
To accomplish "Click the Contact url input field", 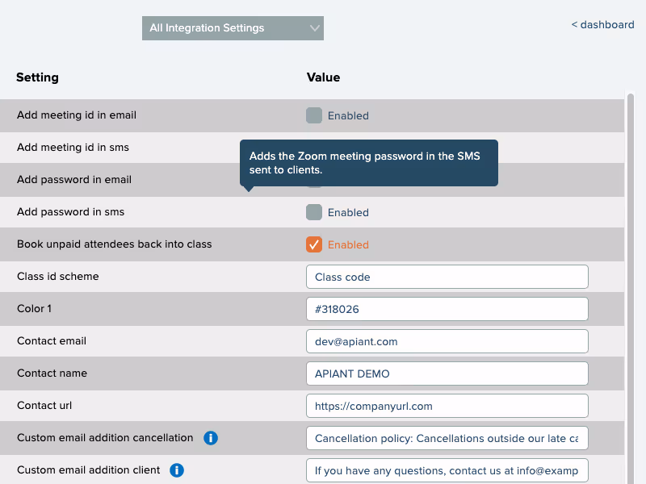I will (x=447, y=406).
